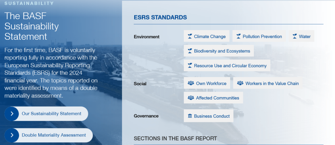The image size is (335, 145).
Task: Click the plant icon beside Climate Change
Action: (190, 36)
